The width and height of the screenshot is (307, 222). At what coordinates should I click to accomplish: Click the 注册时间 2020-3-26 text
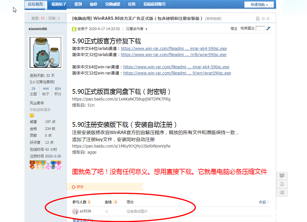click(x=45, y=156)
